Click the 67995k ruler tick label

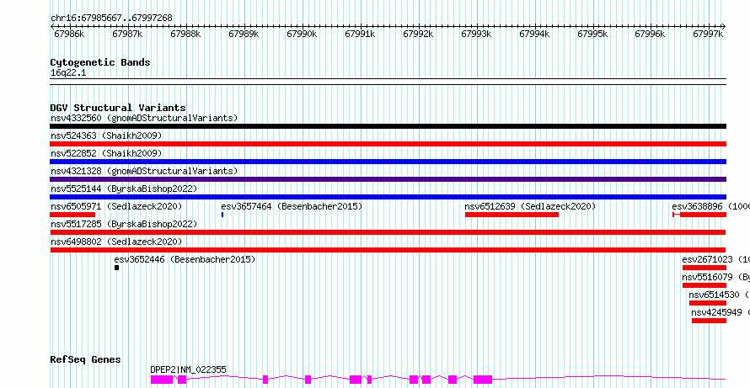pos(592,34)
